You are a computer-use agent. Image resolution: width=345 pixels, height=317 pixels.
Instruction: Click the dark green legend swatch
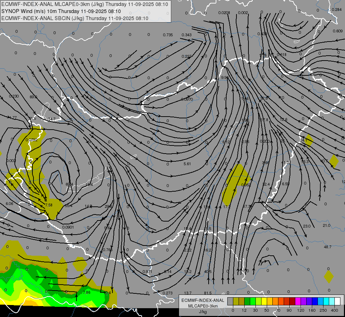[x=247, y=302]
